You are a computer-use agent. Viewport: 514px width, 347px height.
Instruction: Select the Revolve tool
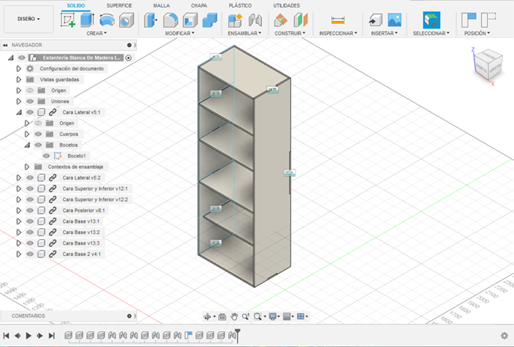(x=107, y=20)
